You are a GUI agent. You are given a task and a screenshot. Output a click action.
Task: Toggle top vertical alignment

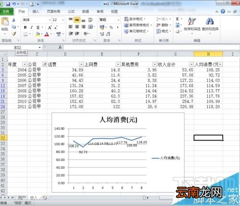coord(71,20)
